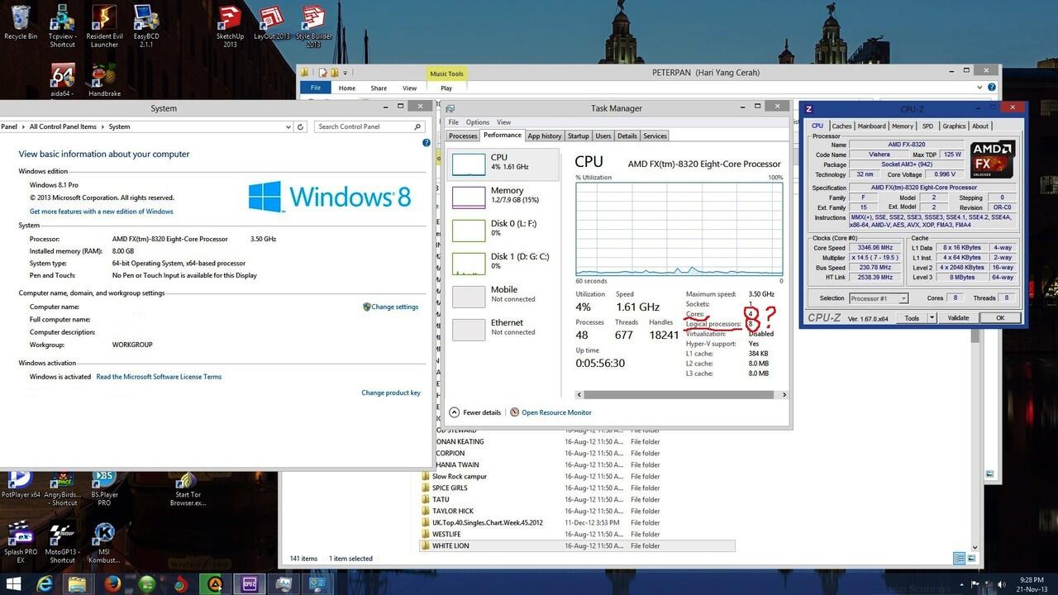
Task: Collapse to Fewer details in Task Manager
Action: 475,412
